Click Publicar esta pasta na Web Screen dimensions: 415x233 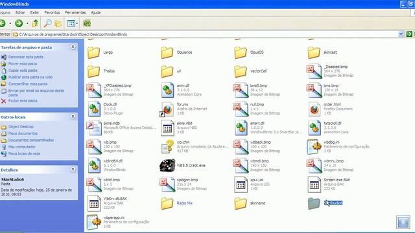tap(30, 77)
